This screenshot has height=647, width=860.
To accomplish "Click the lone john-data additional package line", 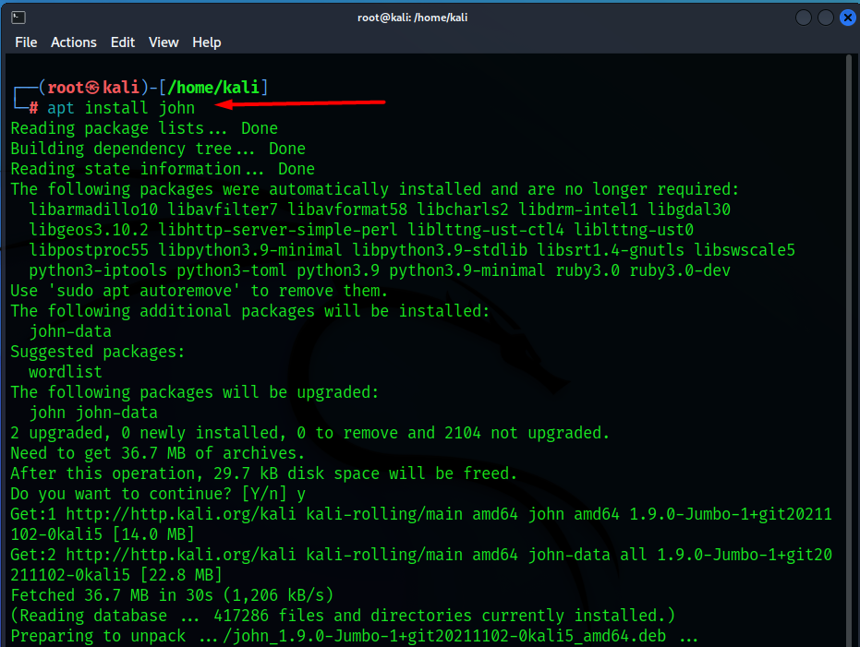I will click(70, 331).
